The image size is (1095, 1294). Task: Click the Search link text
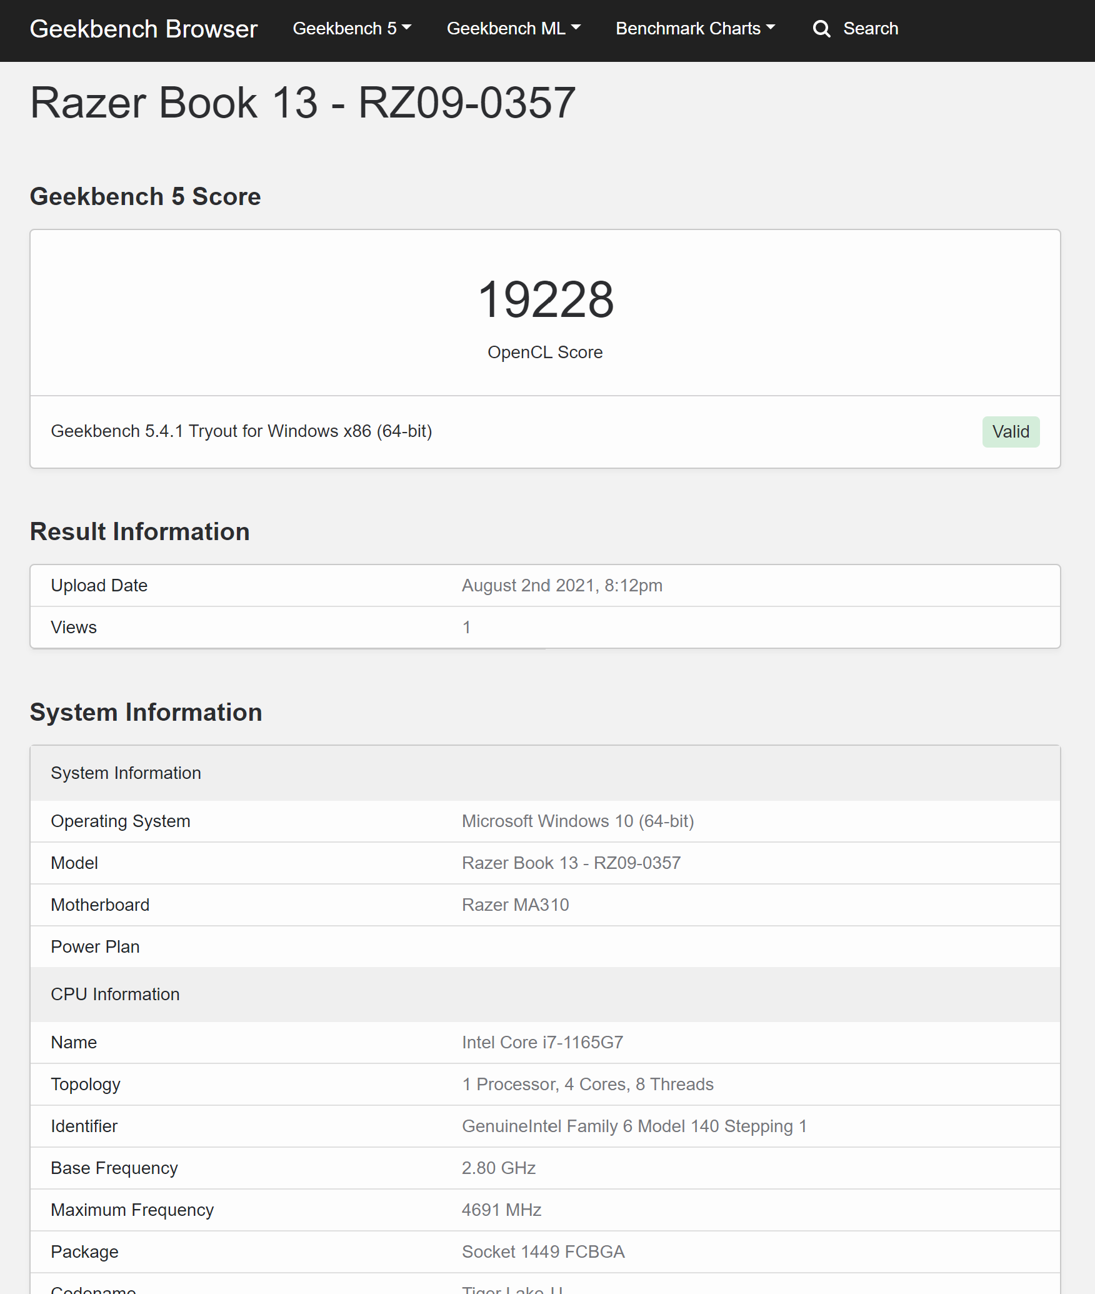tap(870, 29)
